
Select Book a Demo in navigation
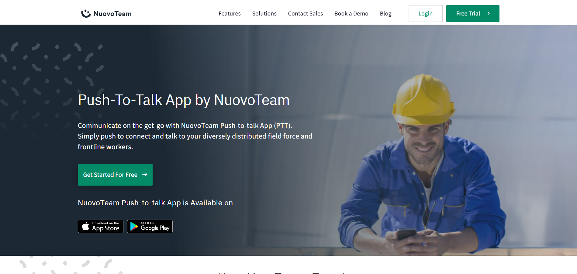[351, 14]
